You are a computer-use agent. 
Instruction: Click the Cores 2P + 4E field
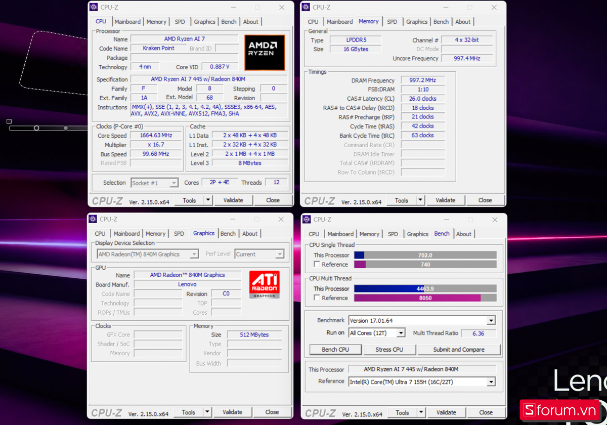[220, 183]
